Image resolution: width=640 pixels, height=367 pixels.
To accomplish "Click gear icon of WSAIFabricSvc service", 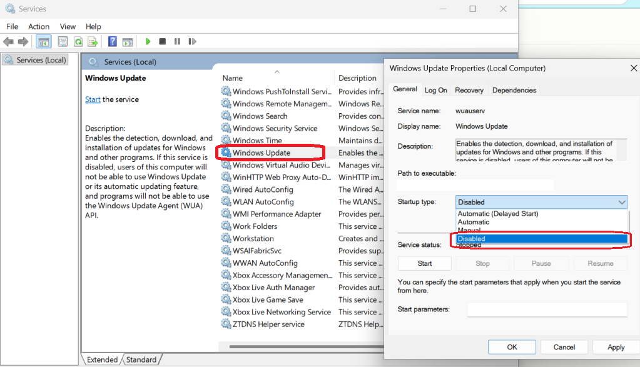I will (226, 250).
